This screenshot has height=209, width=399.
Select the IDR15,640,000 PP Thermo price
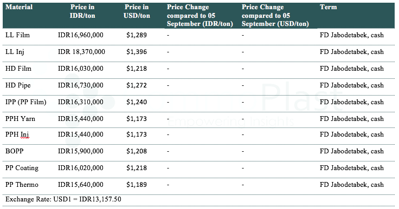click(81, 185)
